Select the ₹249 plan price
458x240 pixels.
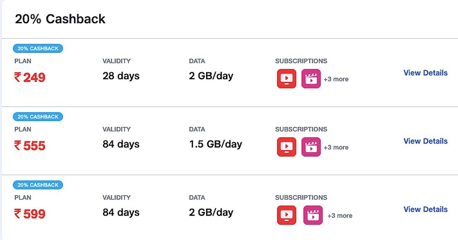[30, 78]
